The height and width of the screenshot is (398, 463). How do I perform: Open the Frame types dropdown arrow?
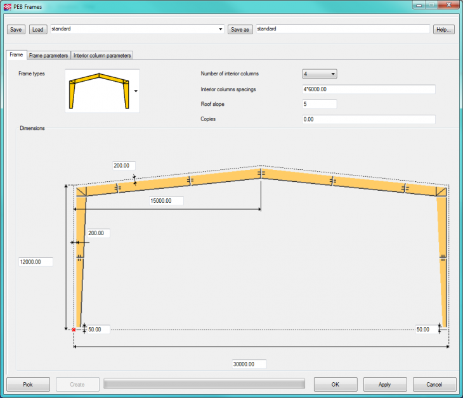pos(136,91)
